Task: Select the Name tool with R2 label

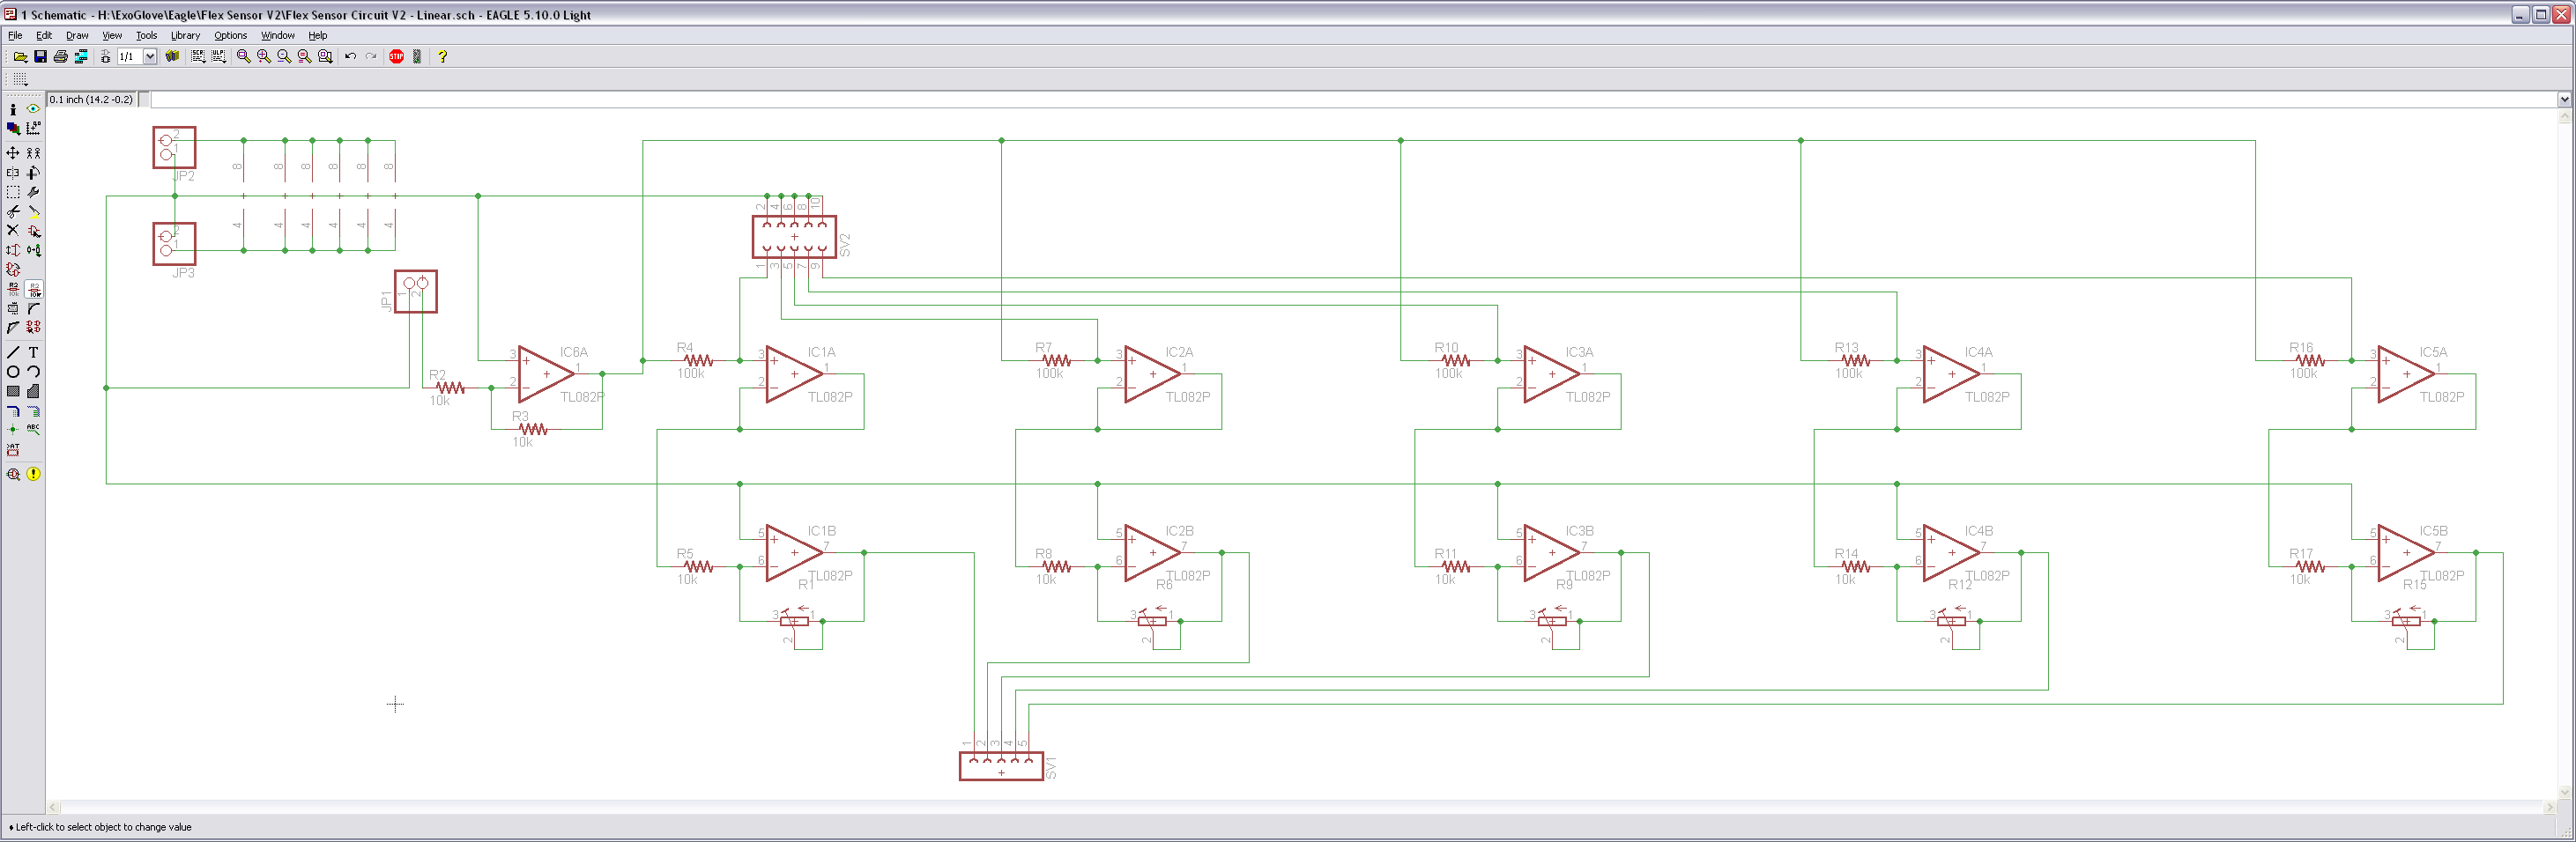Action: tap(13, 290)
